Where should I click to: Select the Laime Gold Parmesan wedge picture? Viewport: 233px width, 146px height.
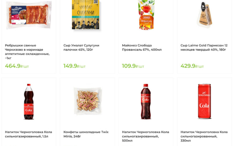pyautogui.click(x=204, y=15)
